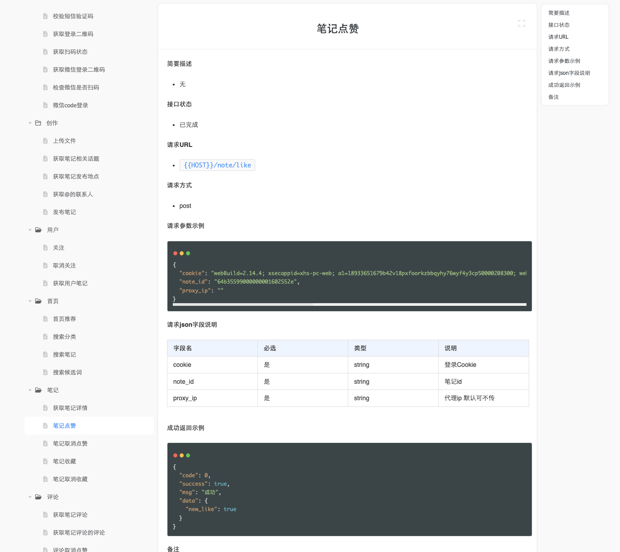Click document icon beside 取消关注
The width and height of the screenshot is (620, 552).
point(45,265)
